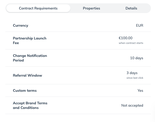Click the Partnership Launch Fee label

(30, 40)
